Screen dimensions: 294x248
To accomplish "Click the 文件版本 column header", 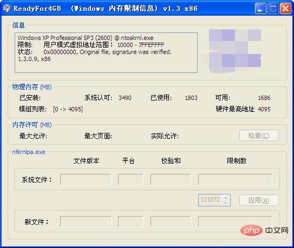I will click(86, 161).
